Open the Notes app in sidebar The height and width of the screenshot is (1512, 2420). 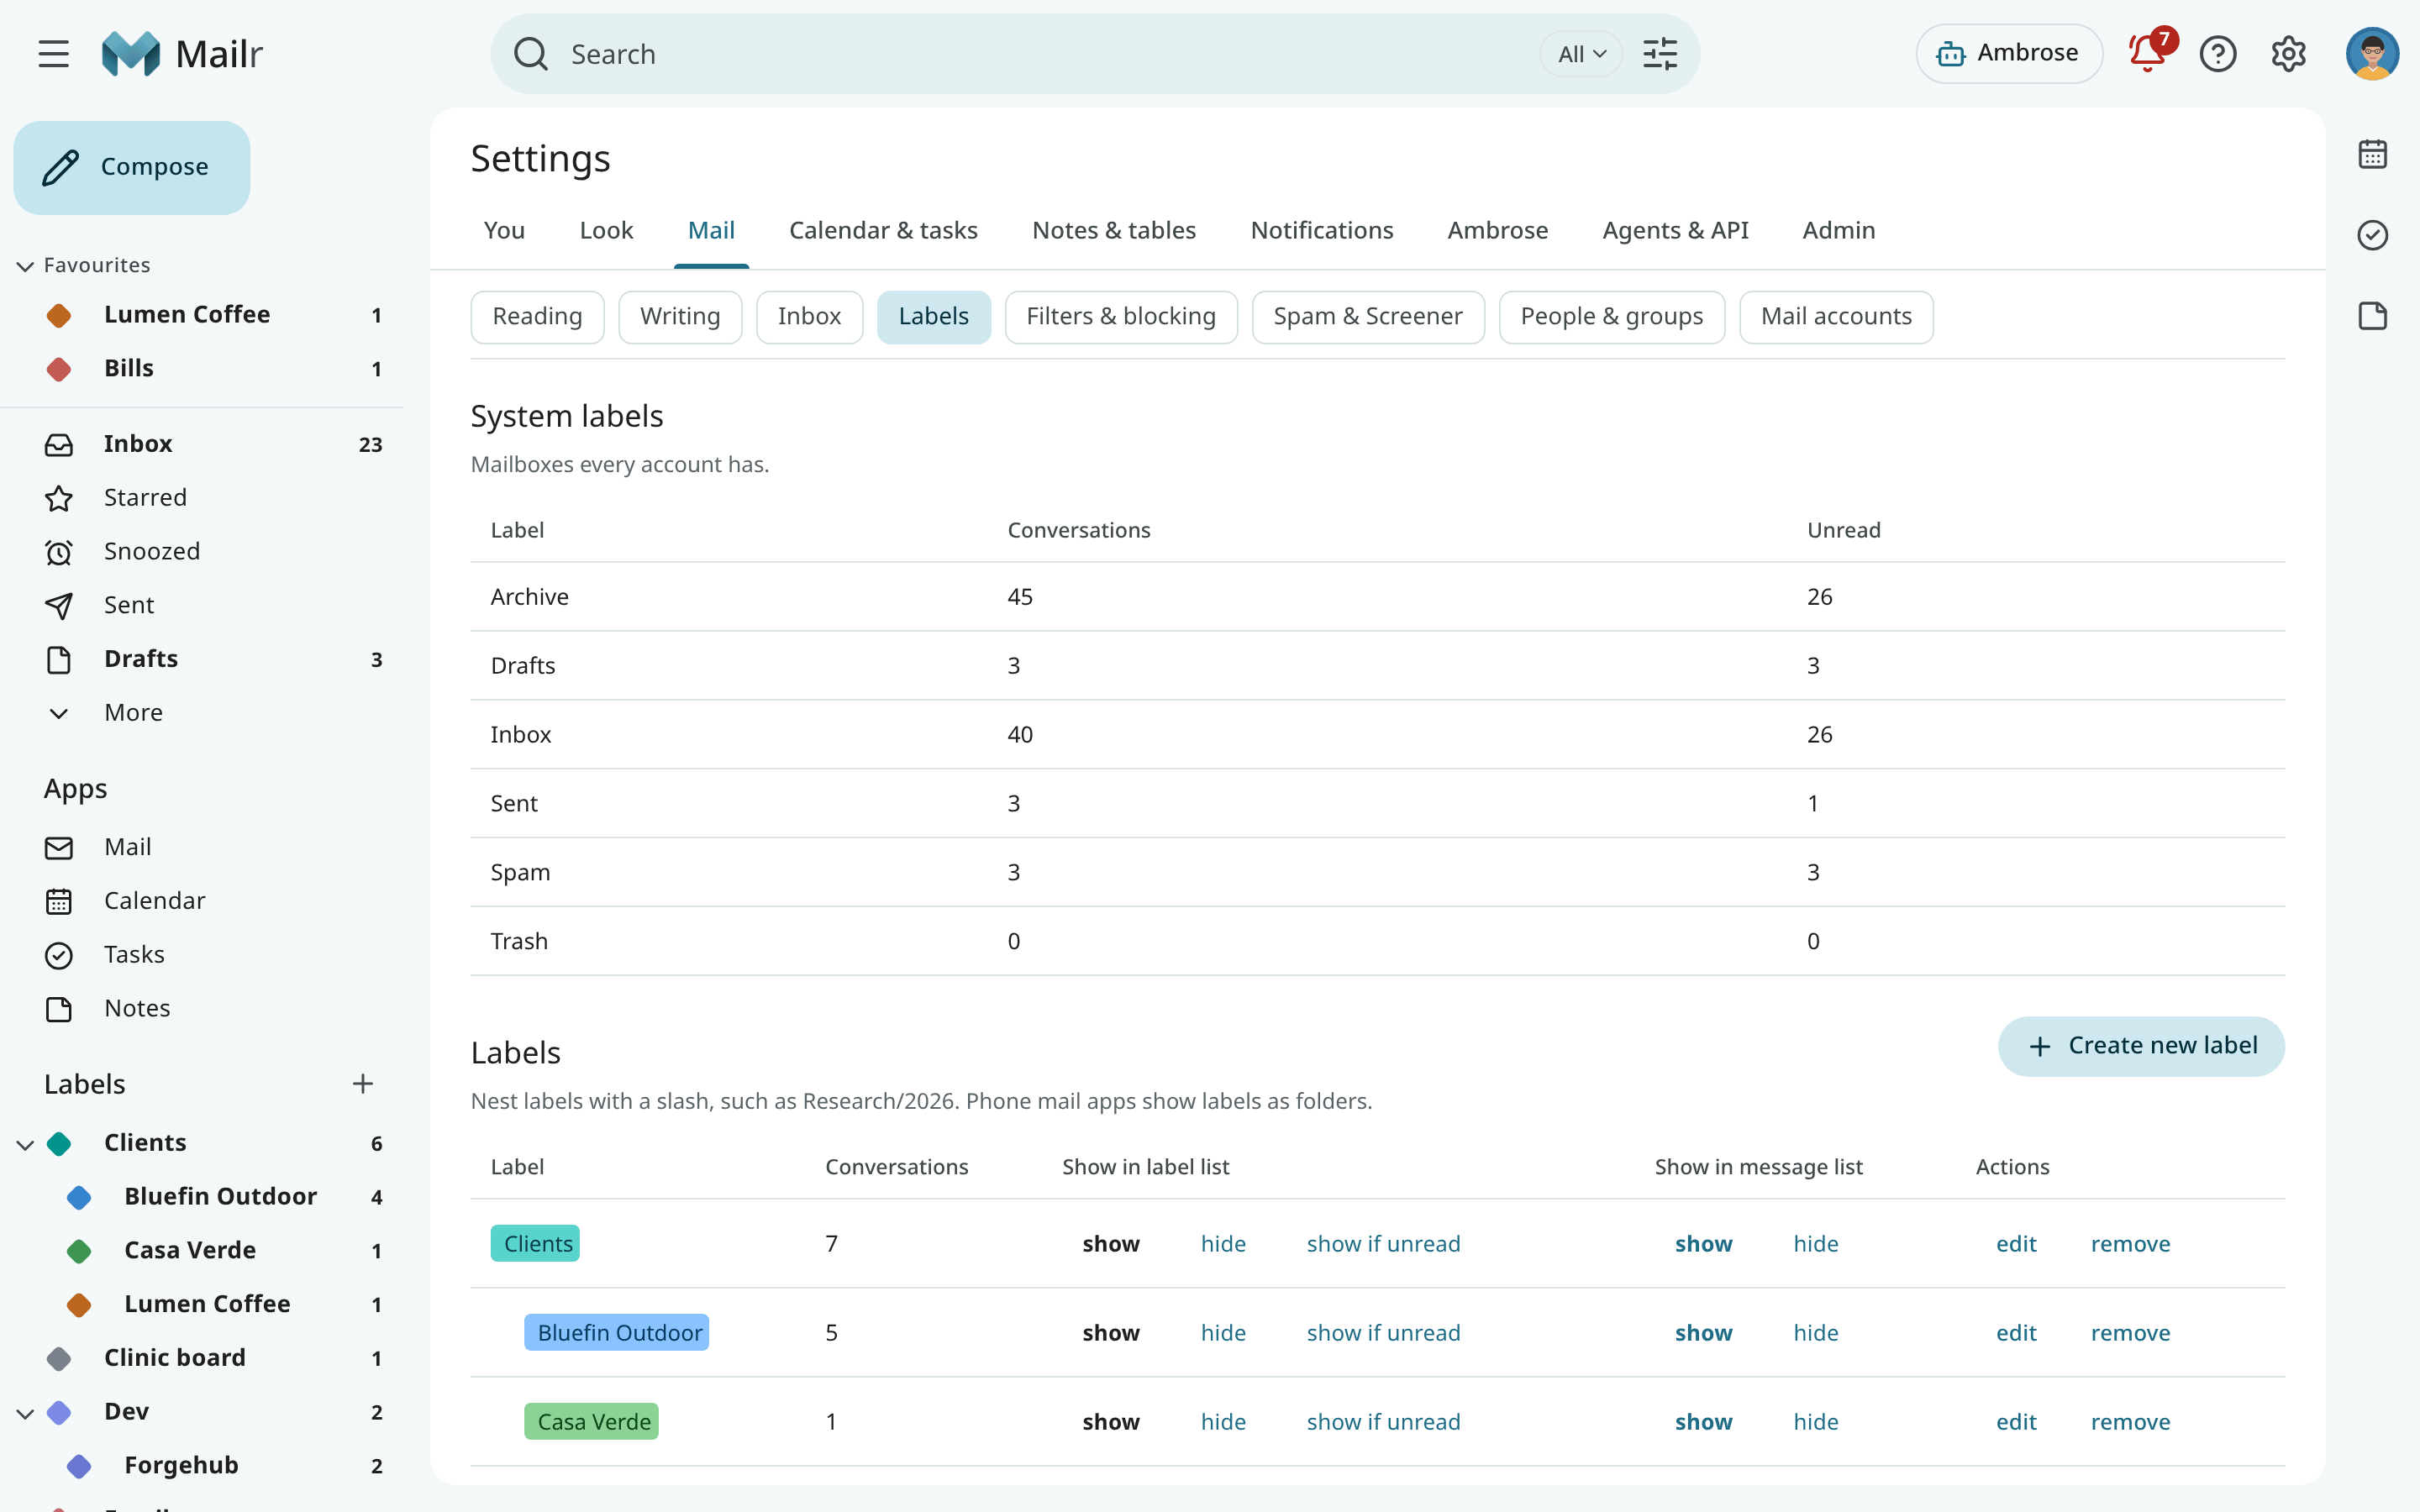(201, 1008)
